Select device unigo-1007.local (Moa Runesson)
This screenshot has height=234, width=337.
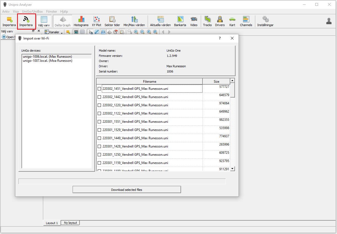point(57,61)
